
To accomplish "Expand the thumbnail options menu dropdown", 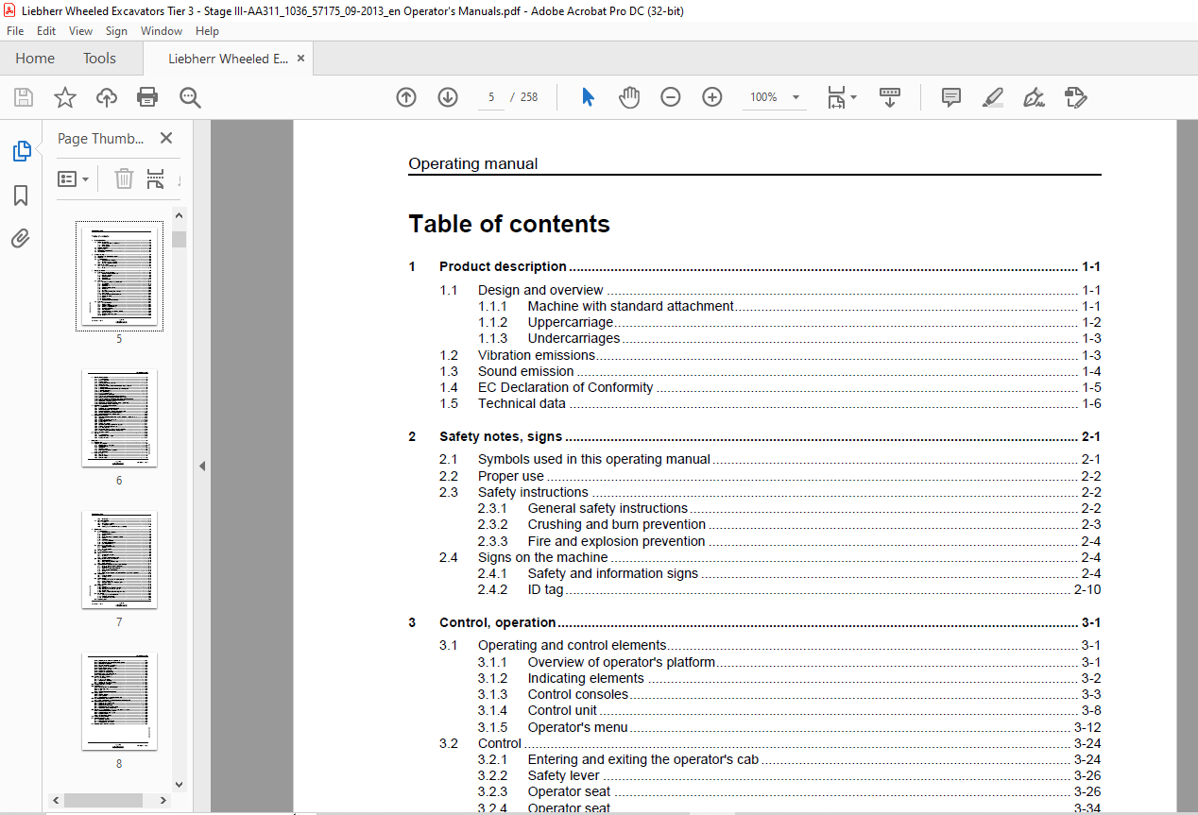I will (74, 178).
